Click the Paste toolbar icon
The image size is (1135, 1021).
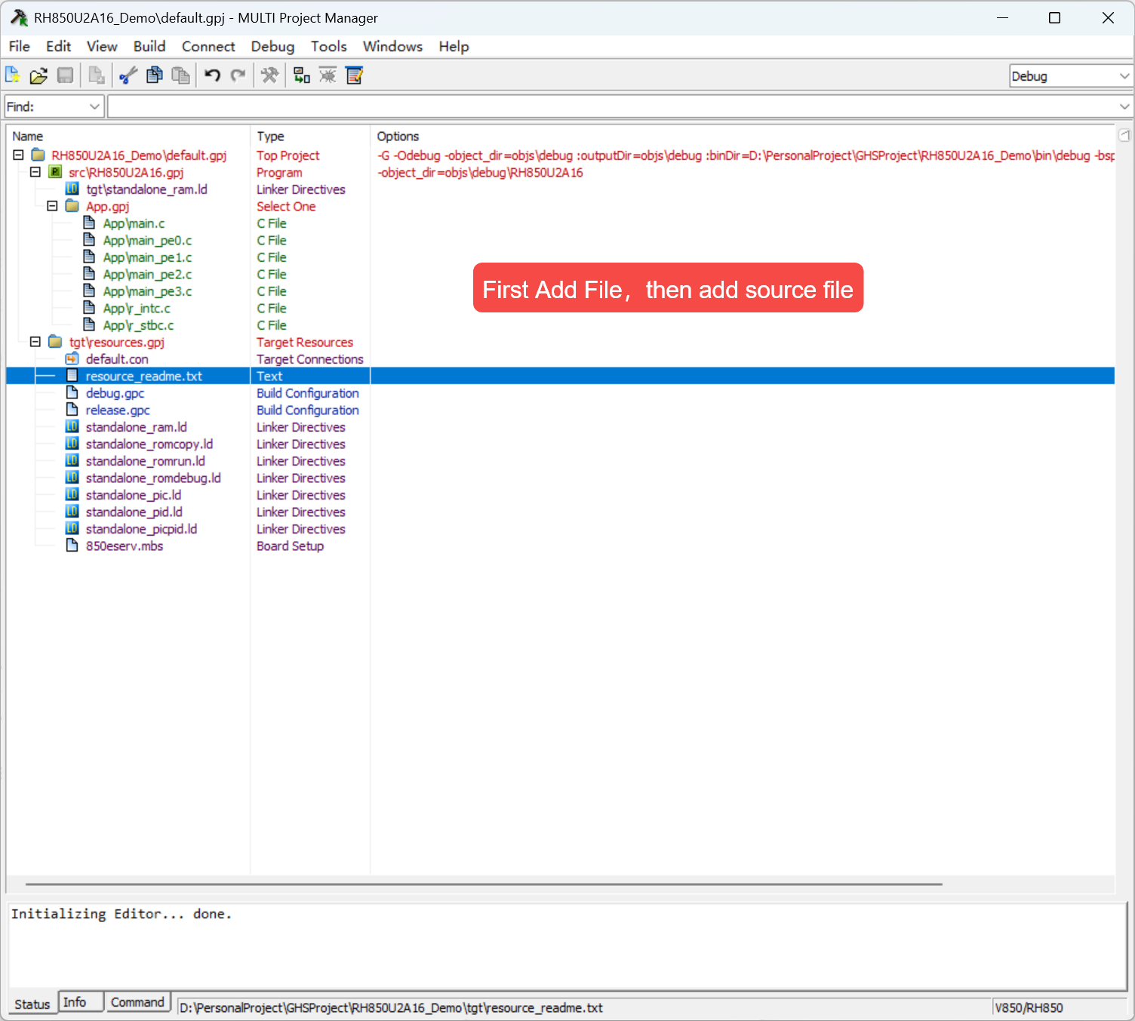[180, 75]
